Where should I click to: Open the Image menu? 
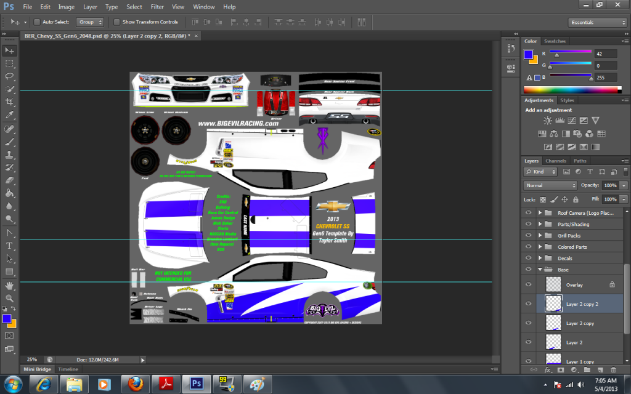[67, 7]
